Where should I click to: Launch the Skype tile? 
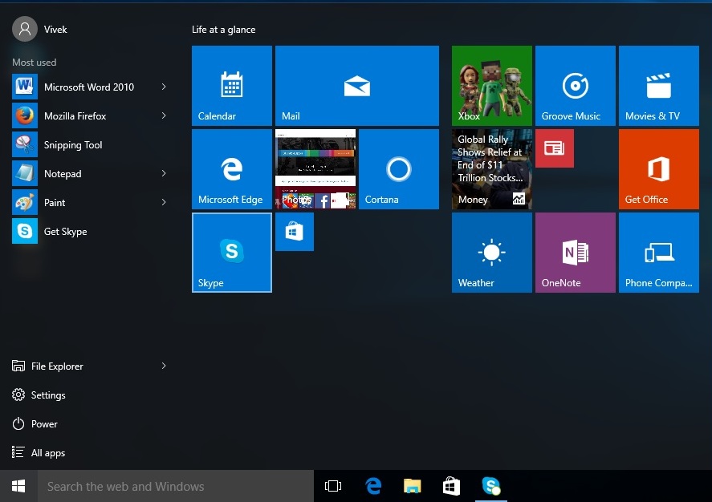coord(232,253)
